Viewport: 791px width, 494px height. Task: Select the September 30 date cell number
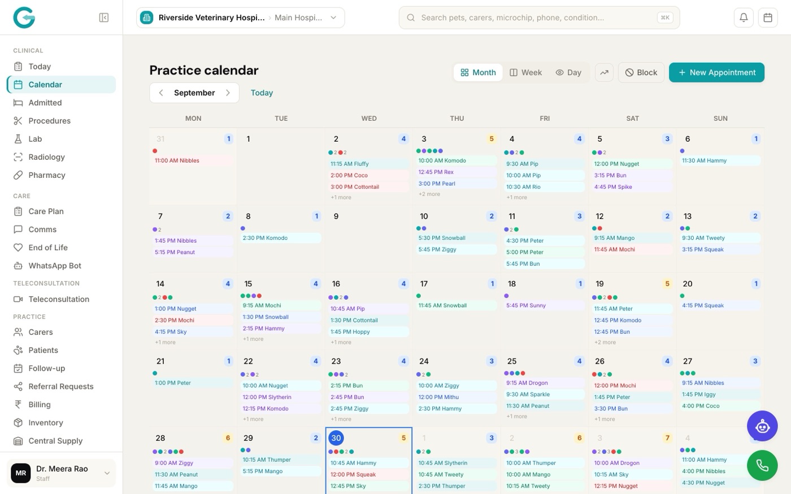336,438
